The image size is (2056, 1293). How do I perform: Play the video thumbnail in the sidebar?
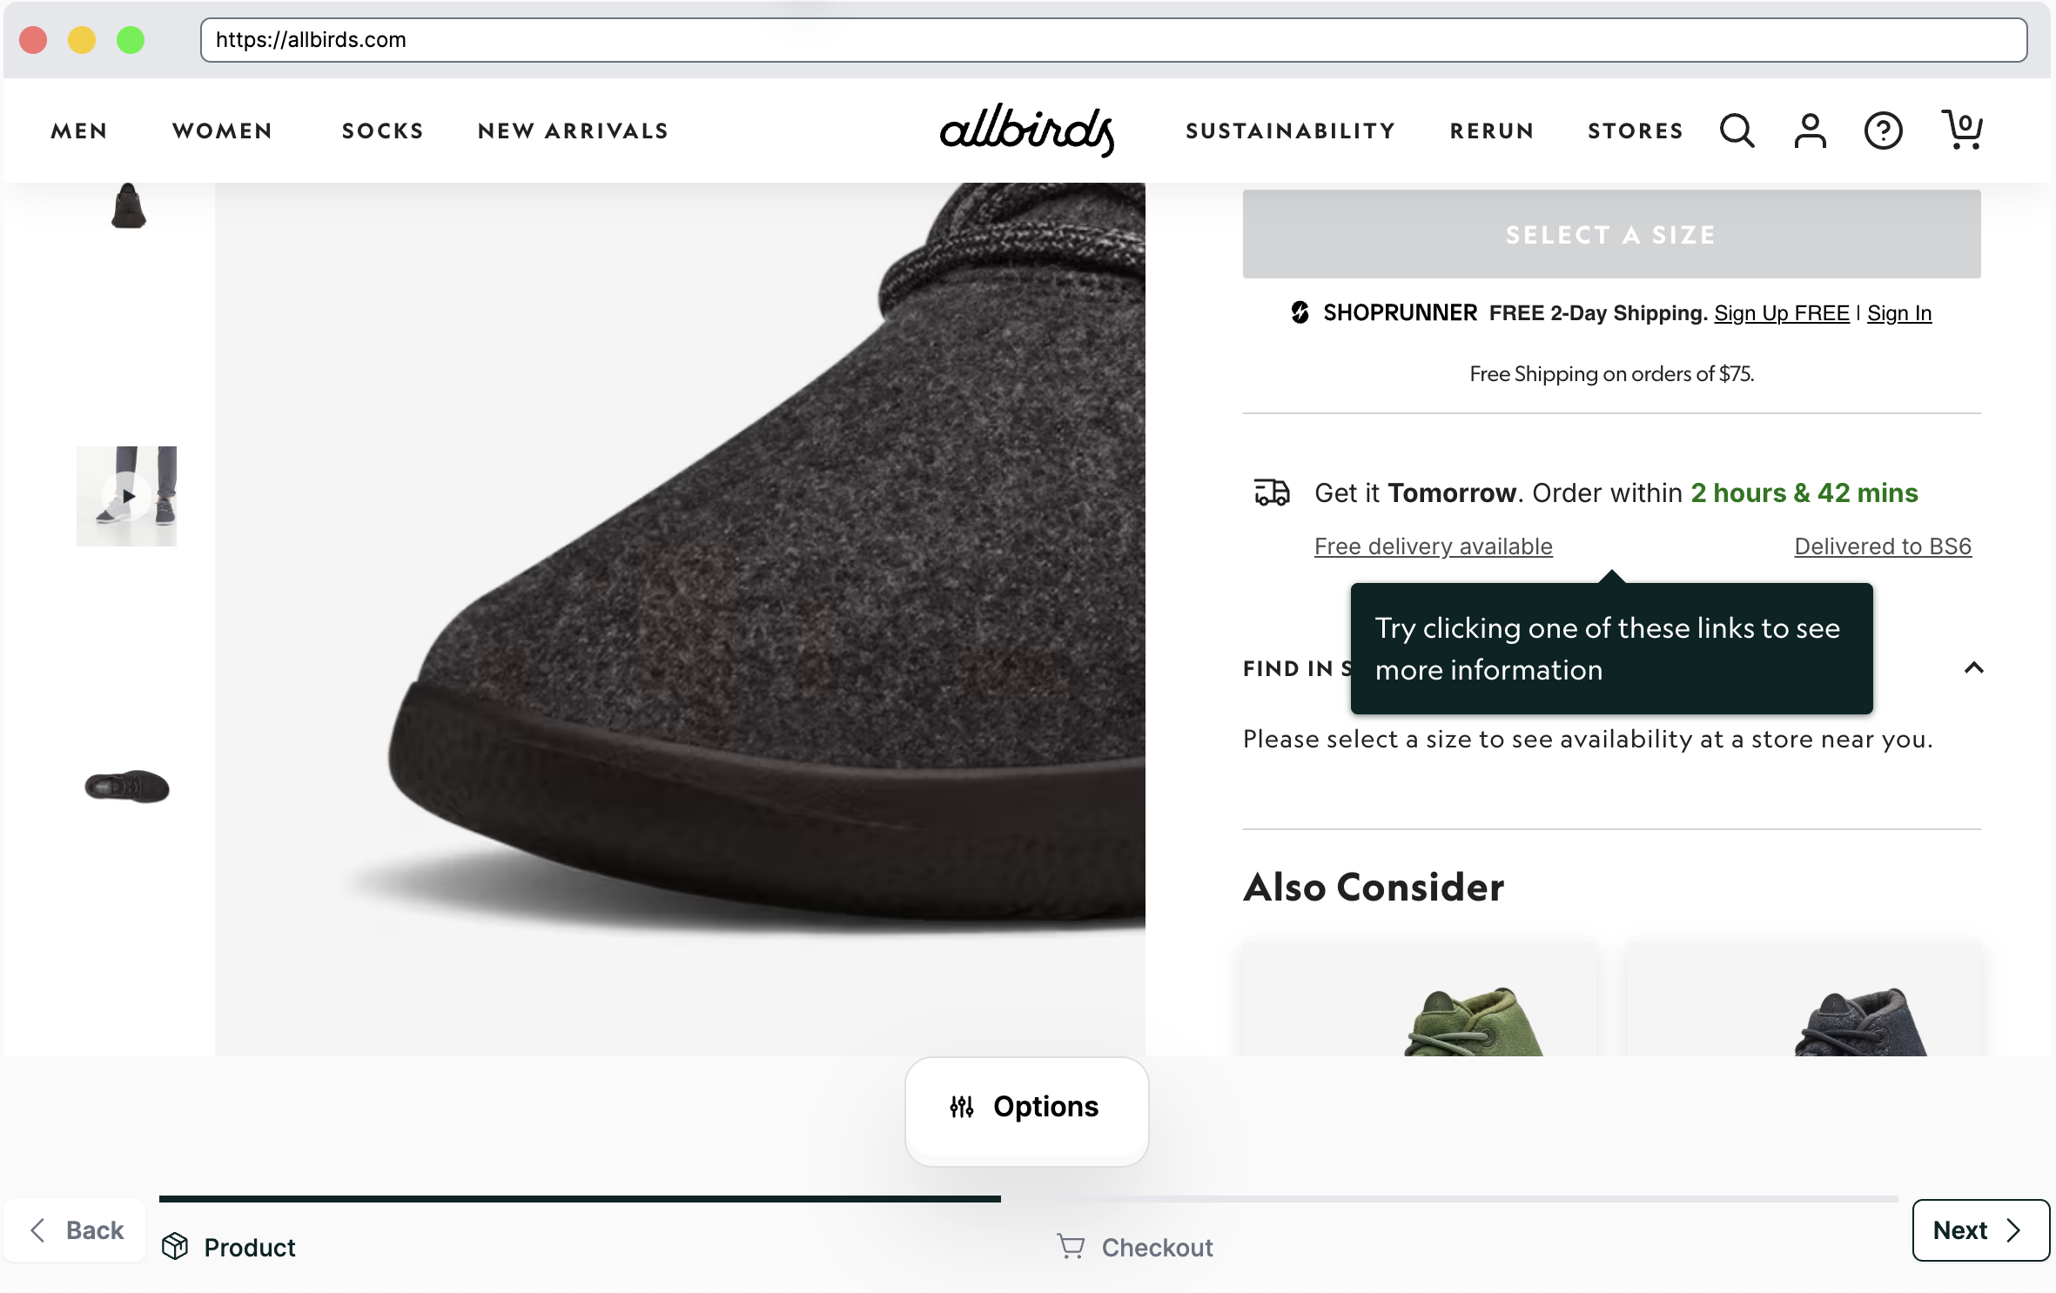[127, 496]
